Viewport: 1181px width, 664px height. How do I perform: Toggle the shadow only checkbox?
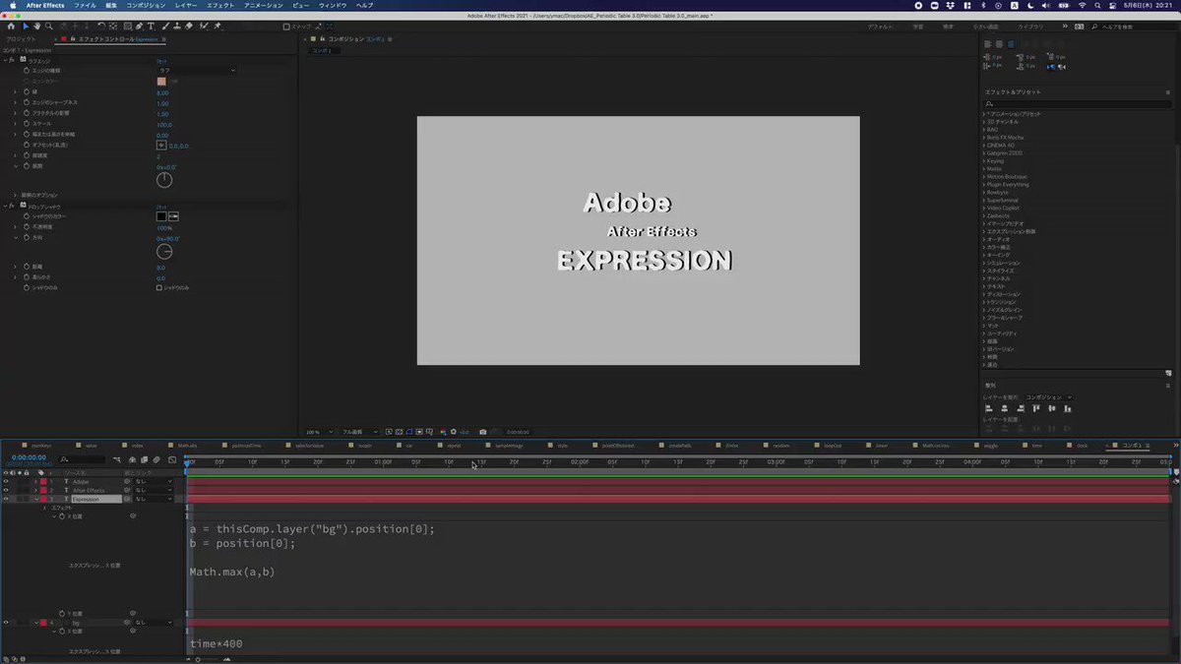tap(159, 287)
